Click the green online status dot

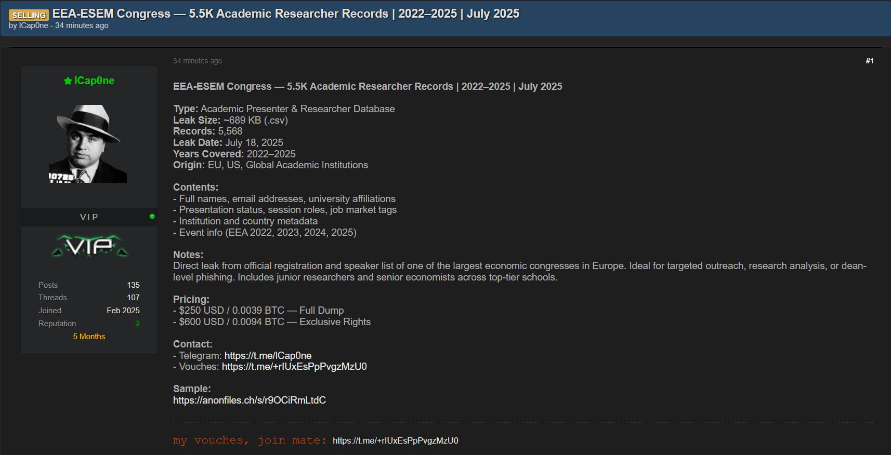(152, 217)
